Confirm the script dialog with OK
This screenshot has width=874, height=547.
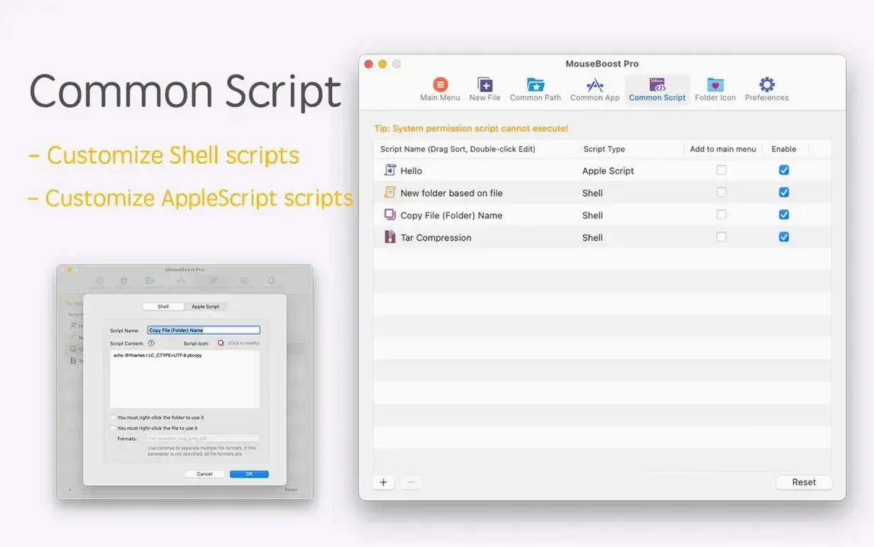point(249,474)
